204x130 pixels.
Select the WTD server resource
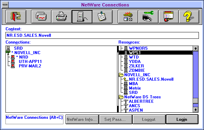(x=134, y=57)
